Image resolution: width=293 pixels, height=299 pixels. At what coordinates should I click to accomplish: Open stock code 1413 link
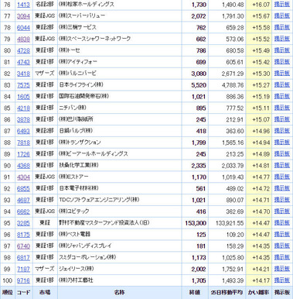23,5
